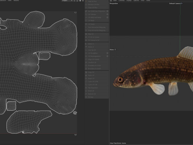193x145 pixels.
Task: Run the Equalize UV command
Action: 96,62
